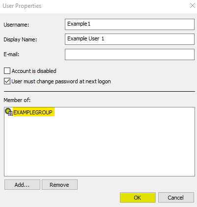197x207 pixels.
Task: Click the E-mail: label
Action: click(11, 54)
